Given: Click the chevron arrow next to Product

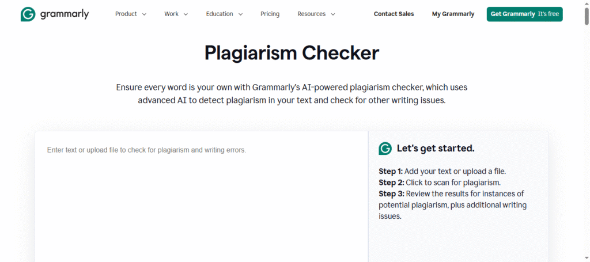Looking at the screenshot, I should point(144,14).
